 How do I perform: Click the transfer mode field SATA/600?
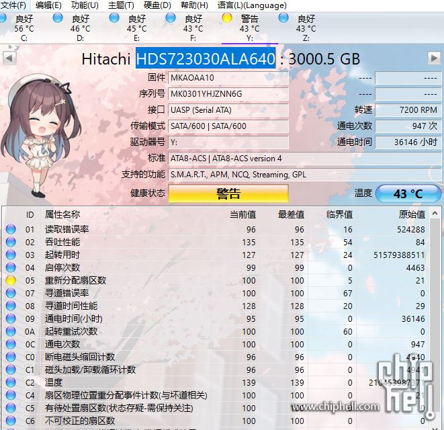click(x=228, y=126)
